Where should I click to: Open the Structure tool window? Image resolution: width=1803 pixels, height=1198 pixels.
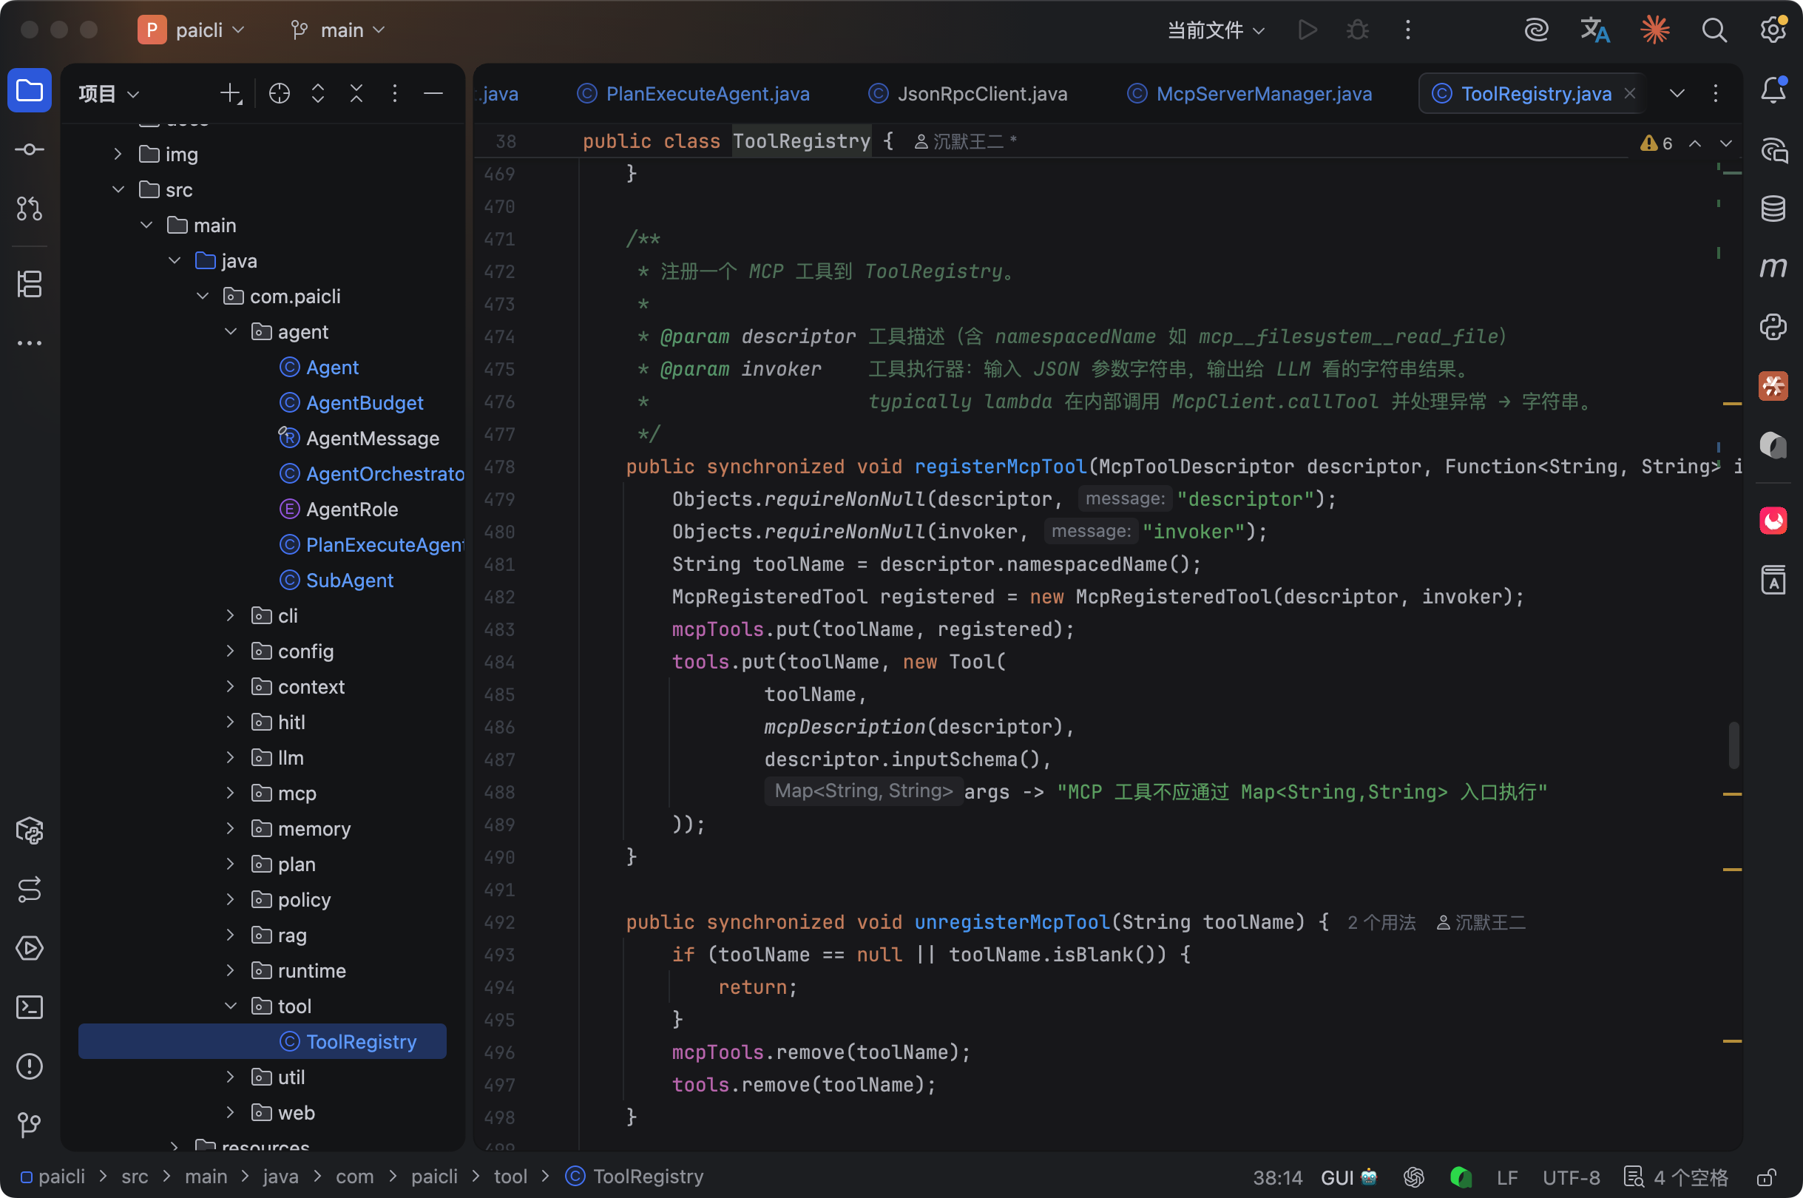29,284
